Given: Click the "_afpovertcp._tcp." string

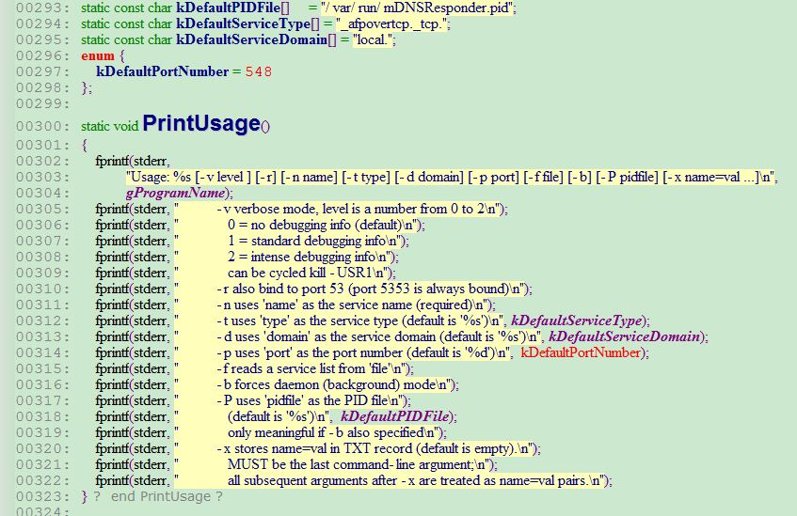Looking at the screenshot, I should click(392, 23).
